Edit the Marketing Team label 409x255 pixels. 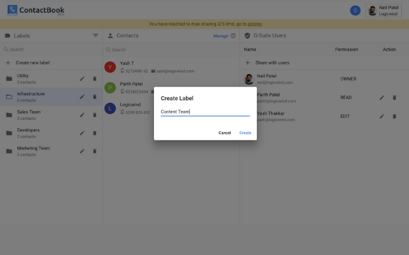point(82,151)
